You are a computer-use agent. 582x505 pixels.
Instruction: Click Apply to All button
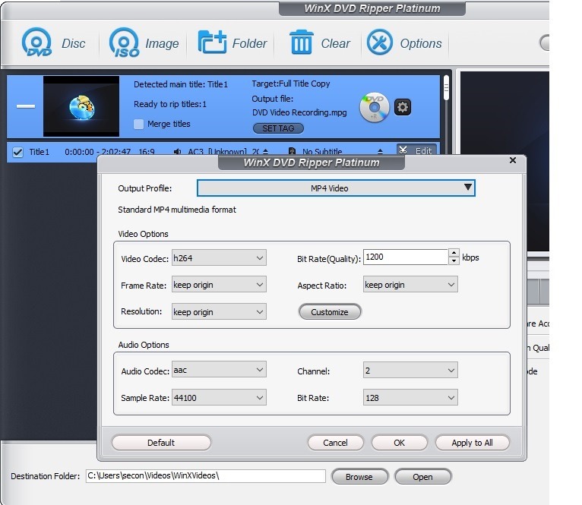click(472, 442)
